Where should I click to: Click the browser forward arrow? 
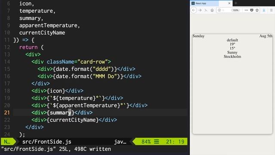click(200, 10)
